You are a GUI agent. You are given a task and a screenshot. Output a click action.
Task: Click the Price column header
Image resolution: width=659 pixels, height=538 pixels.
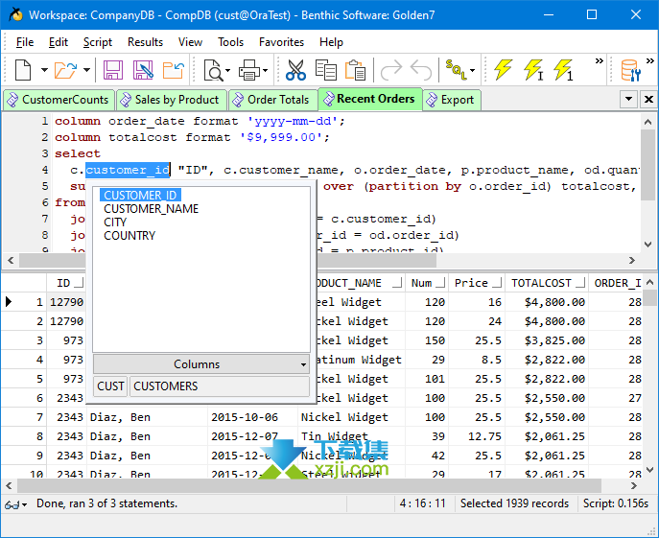(x=477, y=283)
